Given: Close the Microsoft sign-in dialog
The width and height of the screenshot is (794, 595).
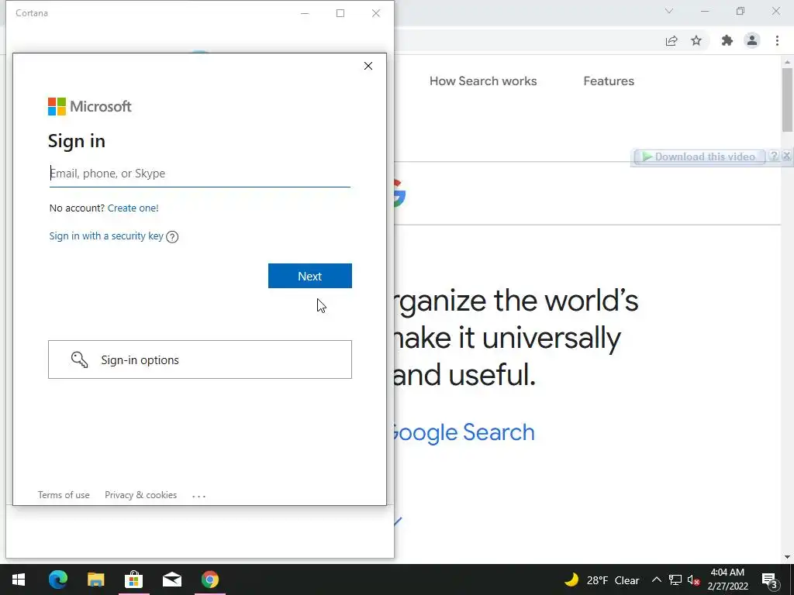Looking at the screenshot, I should tap(368, 66).
